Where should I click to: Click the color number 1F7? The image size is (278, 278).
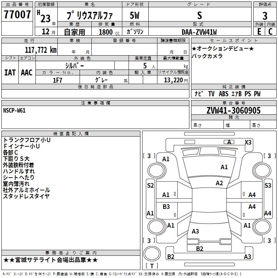point(57,80)
